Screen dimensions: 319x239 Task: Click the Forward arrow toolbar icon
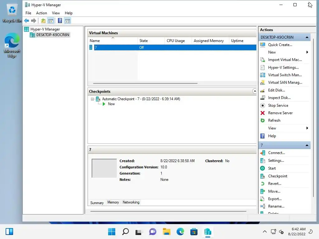[34, 21]
